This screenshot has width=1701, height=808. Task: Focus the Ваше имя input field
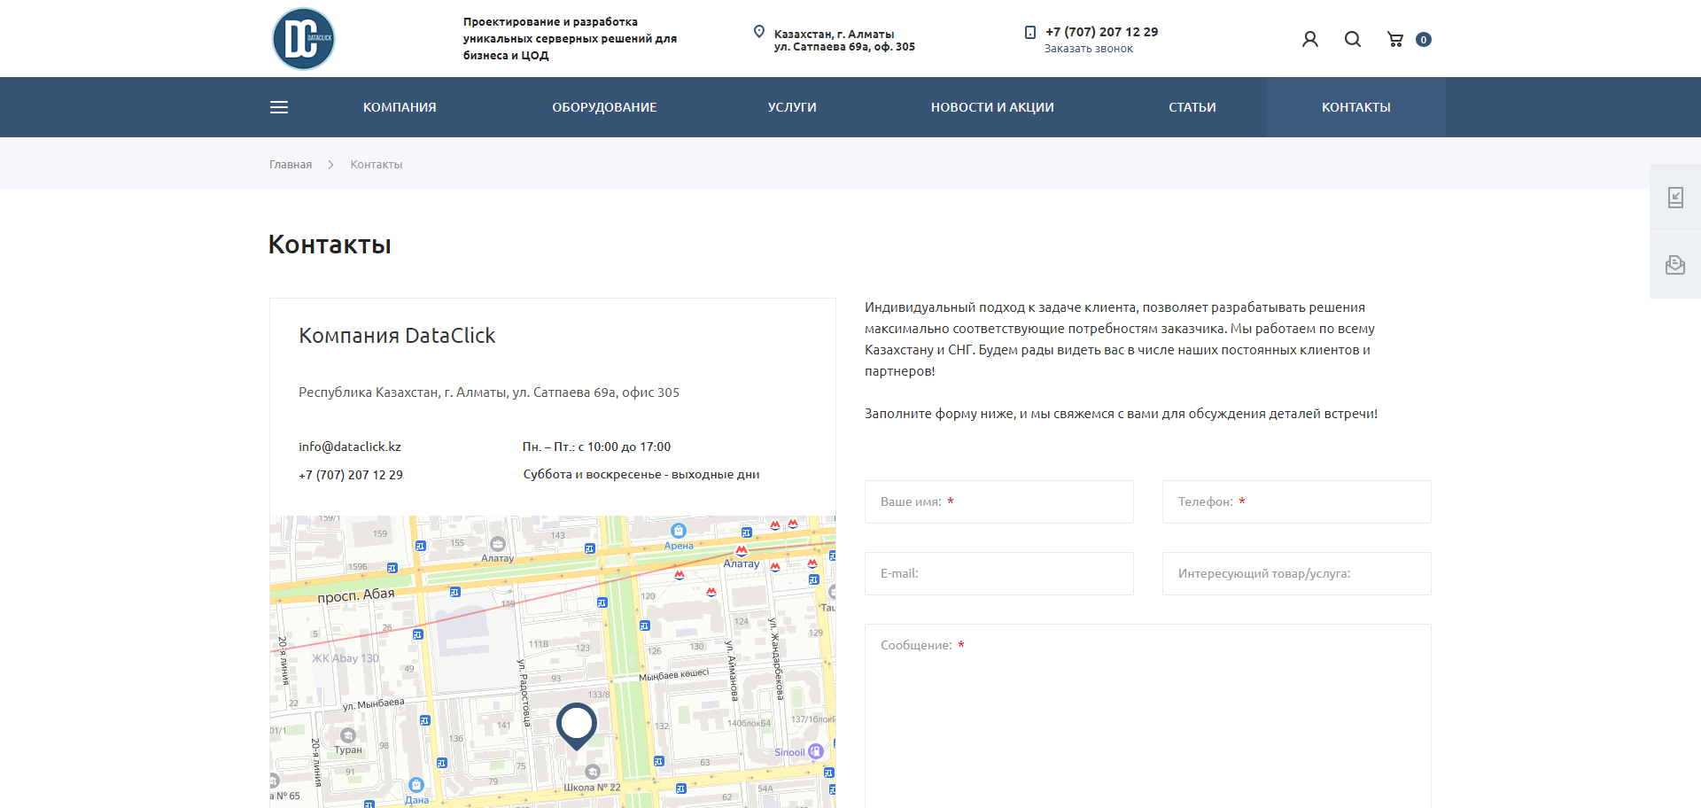999,501
